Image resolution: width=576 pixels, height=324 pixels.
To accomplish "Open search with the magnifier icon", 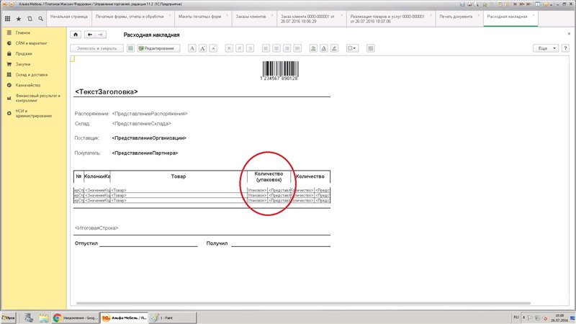I will coord(39,17).
